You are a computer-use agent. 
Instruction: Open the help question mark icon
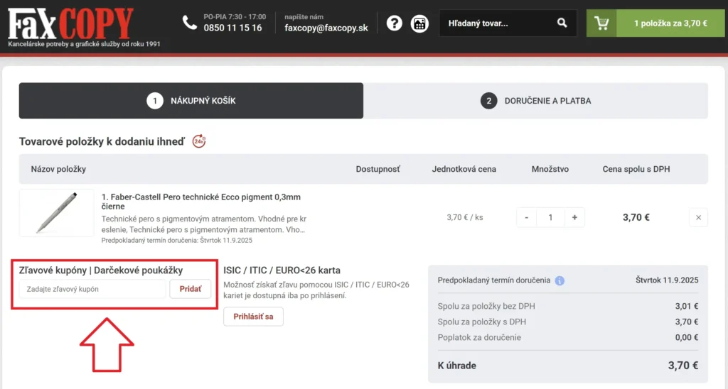(x=395, y=23)
